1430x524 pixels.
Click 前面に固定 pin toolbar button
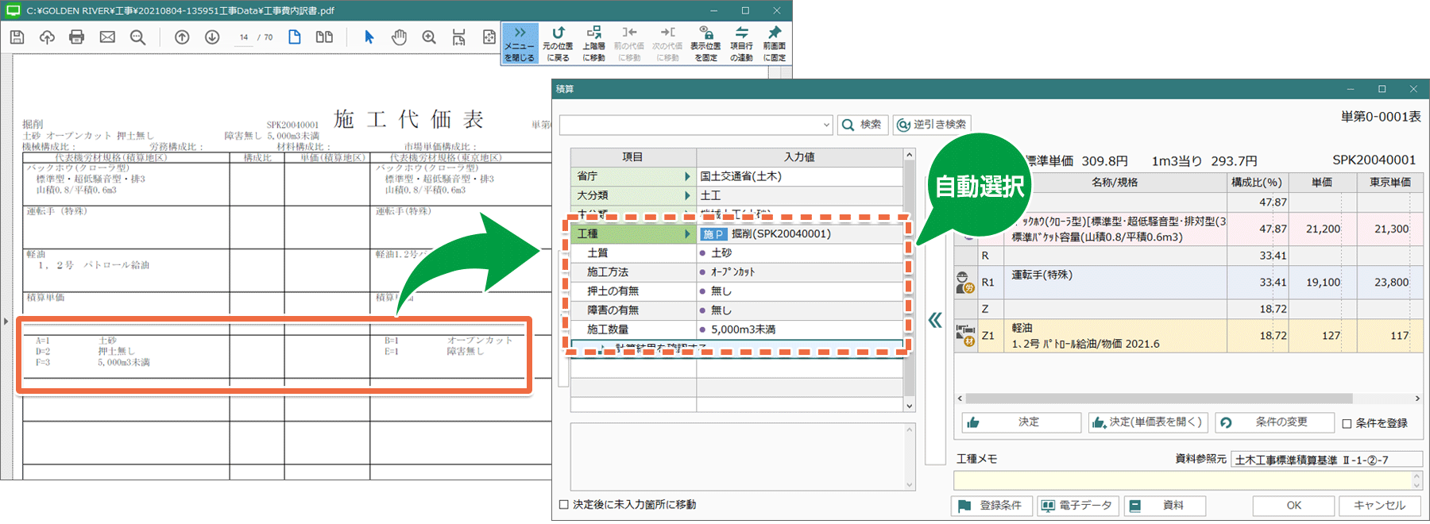tap(774, 44)
